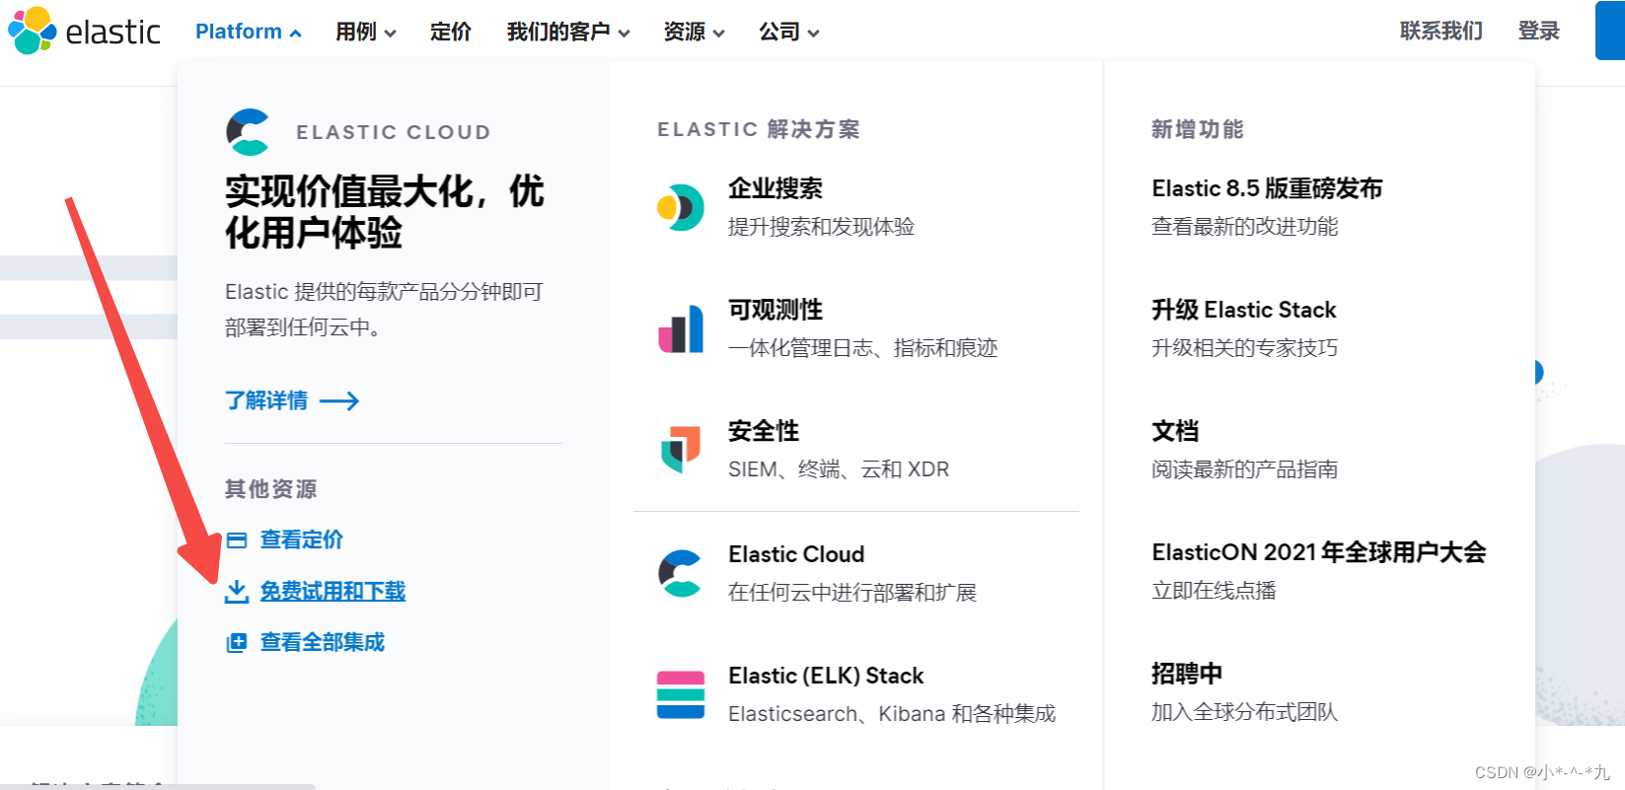Open Elastic Cloud entry title
Screen dimensions: 1625x790
point(796,554)
